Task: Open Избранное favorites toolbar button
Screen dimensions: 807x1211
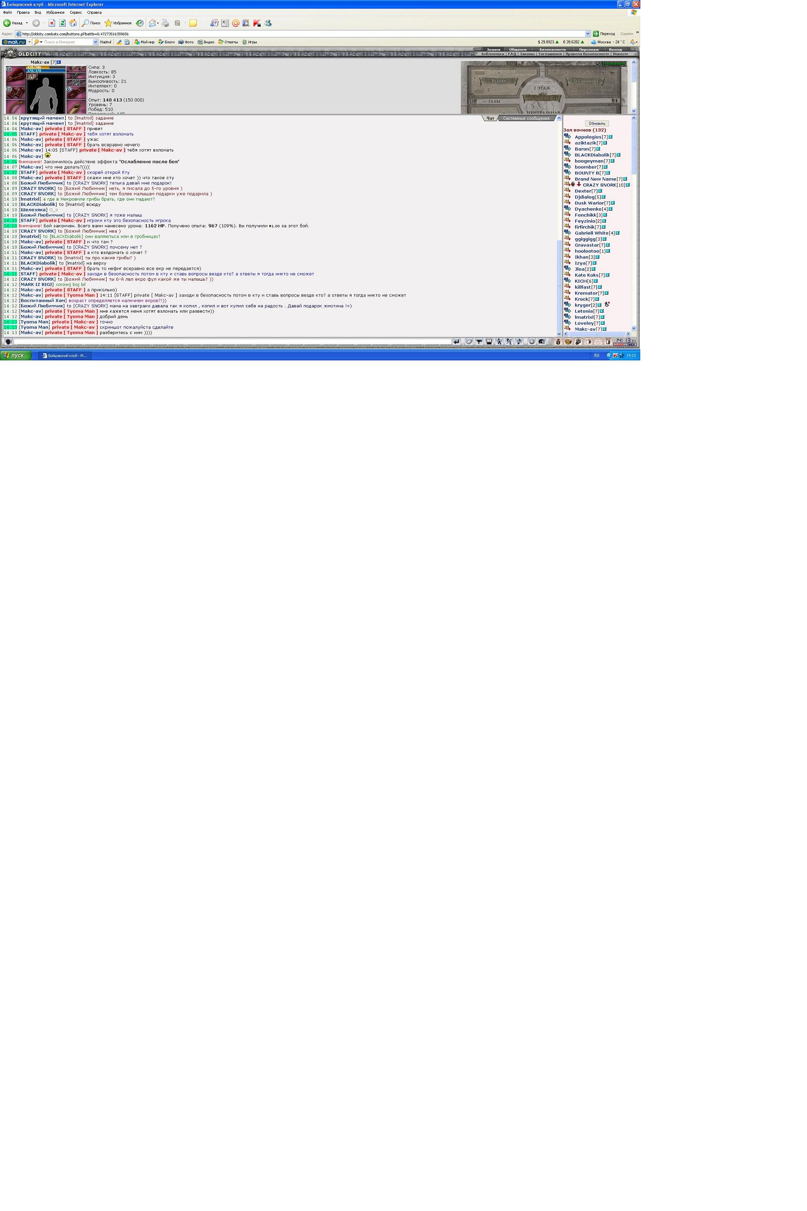Action: click(118, 23)
